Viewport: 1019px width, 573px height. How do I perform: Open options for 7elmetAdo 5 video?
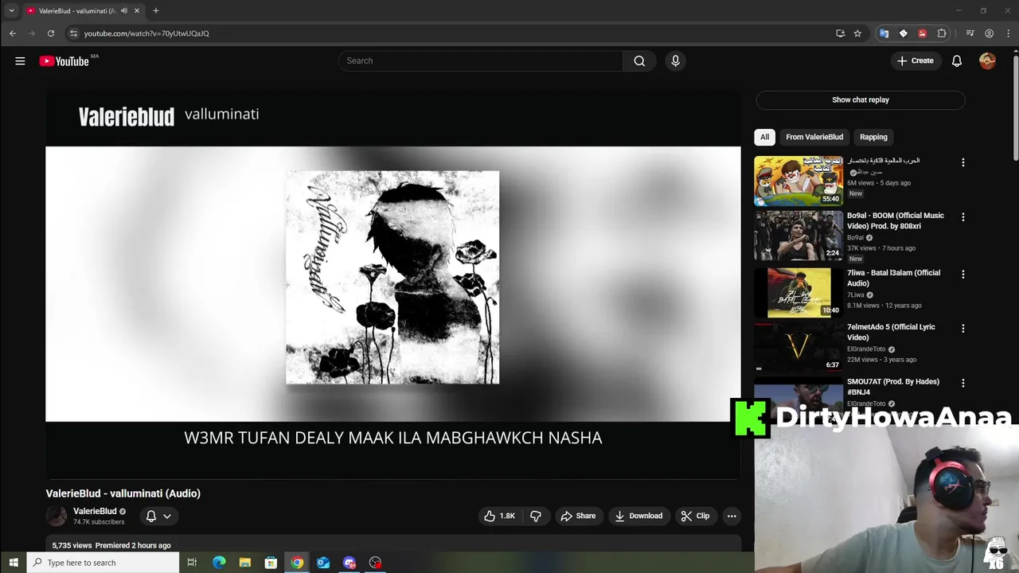coord(962,328)
